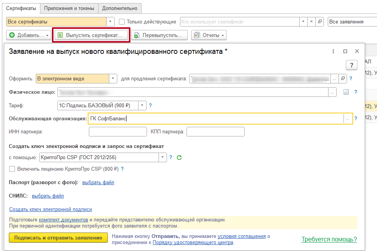
Task: Enable 'Включить лицензию КриптоПро CSP' checkbox
Action: point(12,169)
